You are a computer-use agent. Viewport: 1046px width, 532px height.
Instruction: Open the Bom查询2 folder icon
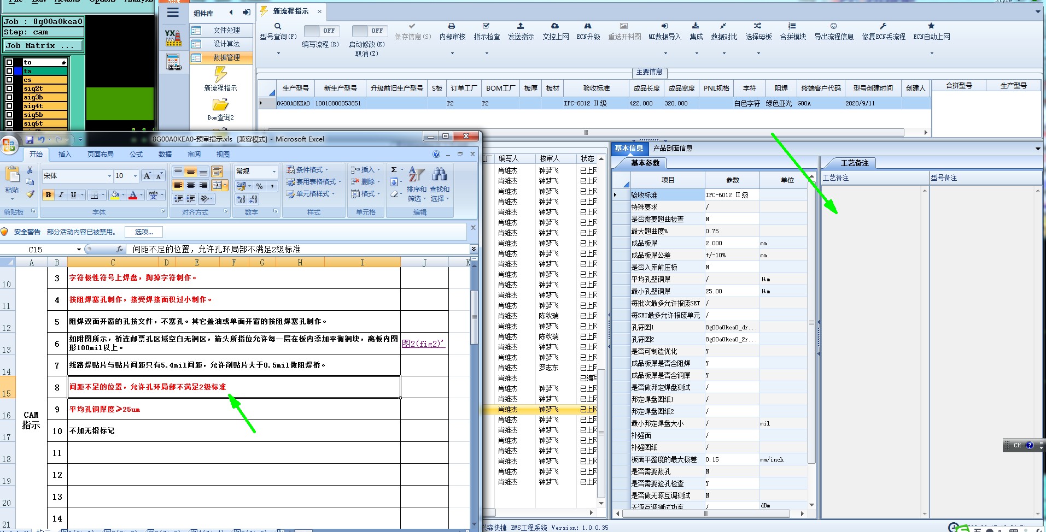pos(220,104)
